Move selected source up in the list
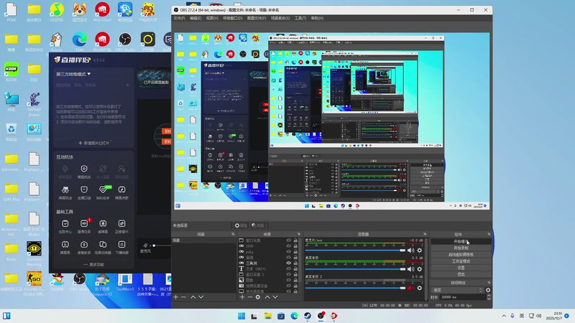Viewport: 575px width, 323px height. (267, 297)
